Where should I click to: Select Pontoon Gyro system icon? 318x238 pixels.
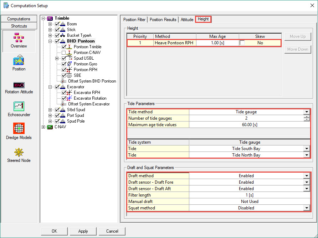point(70,64)
